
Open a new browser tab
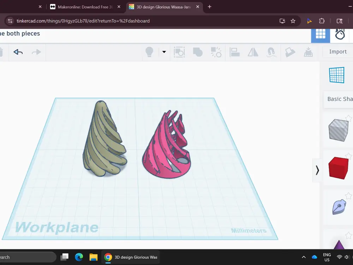pos(209,7)
